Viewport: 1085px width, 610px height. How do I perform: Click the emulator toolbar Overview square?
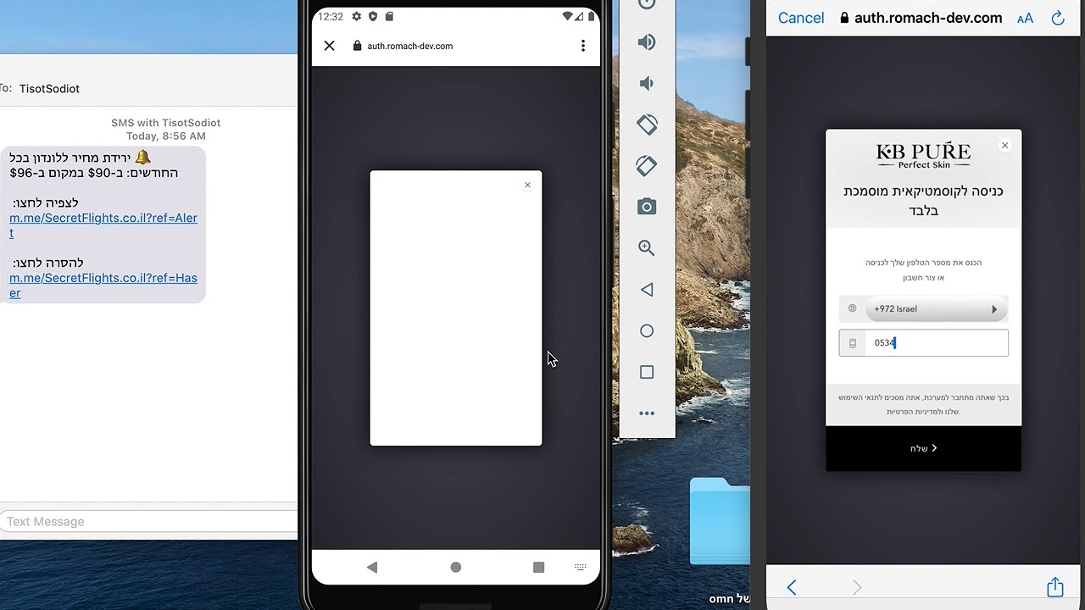pyautogui.click(x=647, y=372)
